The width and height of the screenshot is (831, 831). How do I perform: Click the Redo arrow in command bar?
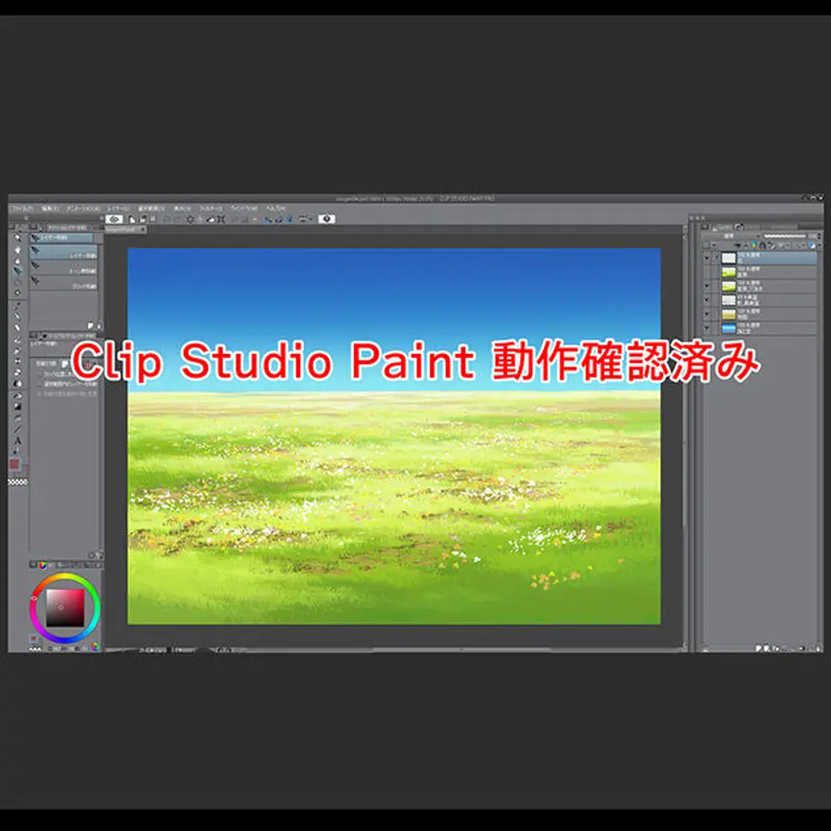[x=177, y=219]
